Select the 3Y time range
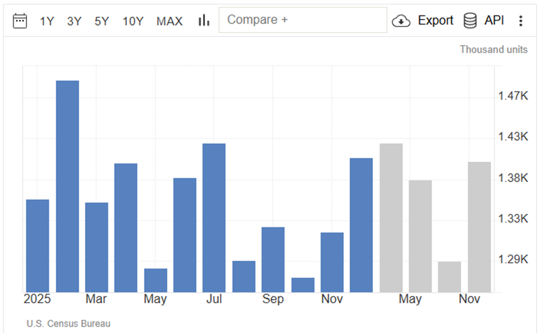Screen dimensions: 540x333 click(x=74, y=21)
